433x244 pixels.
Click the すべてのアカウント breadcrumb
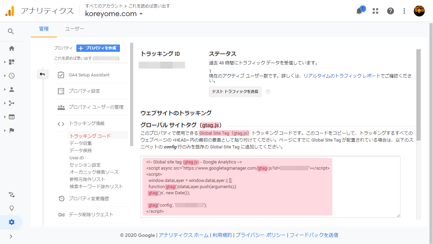104,6
